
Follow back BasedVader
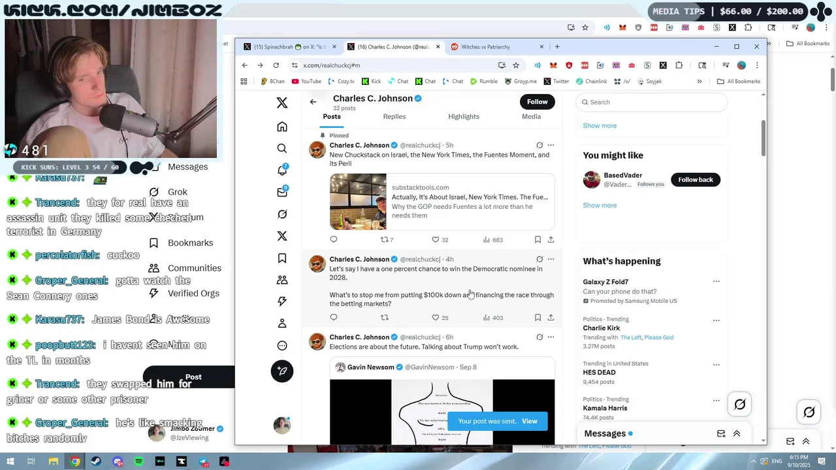tap(696, 180)
